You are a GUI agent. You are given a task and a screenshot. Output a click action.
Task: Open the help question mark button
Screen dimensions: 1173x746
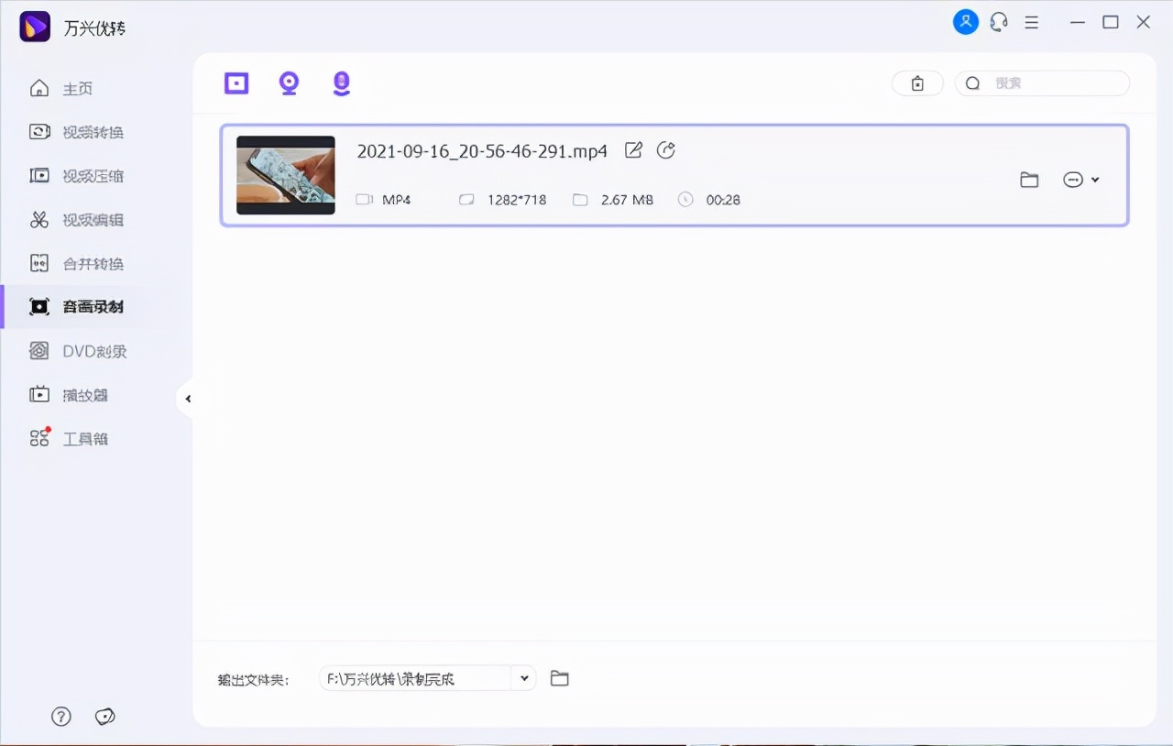tap(60, 717)
